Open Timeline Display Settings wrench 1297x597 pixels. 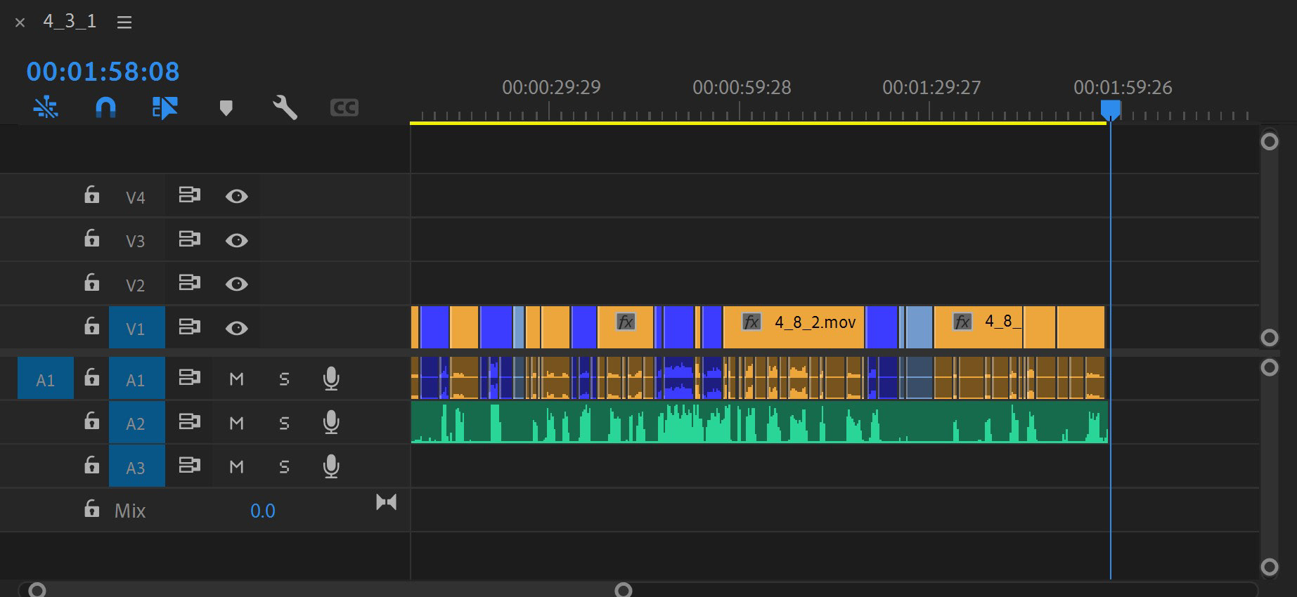[285, 107]
